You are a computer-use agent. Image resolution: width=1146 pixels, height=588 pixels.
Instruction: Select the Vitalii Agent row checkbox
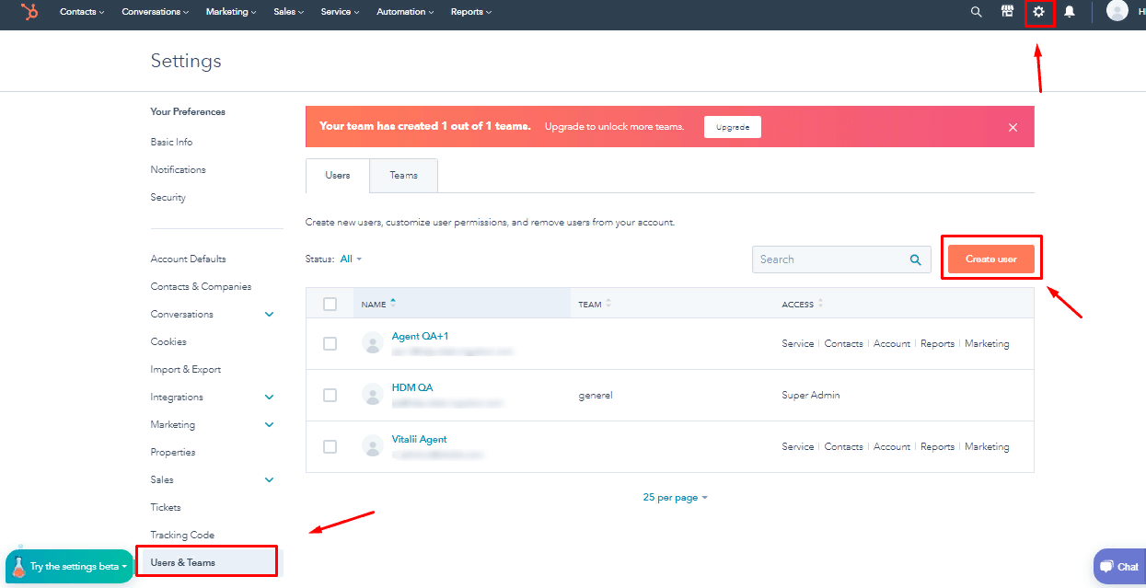tap(330, 446)
